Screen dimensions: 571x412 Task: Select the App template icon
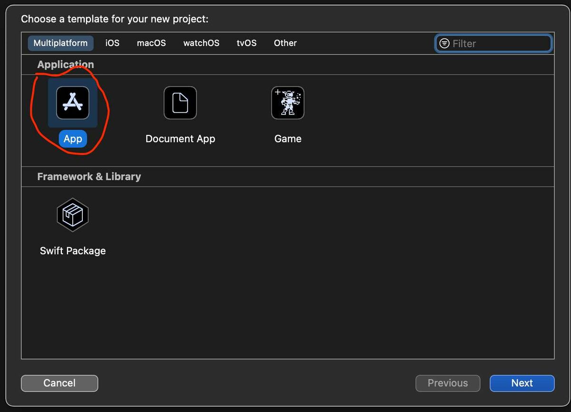click(x=73, y=103)
